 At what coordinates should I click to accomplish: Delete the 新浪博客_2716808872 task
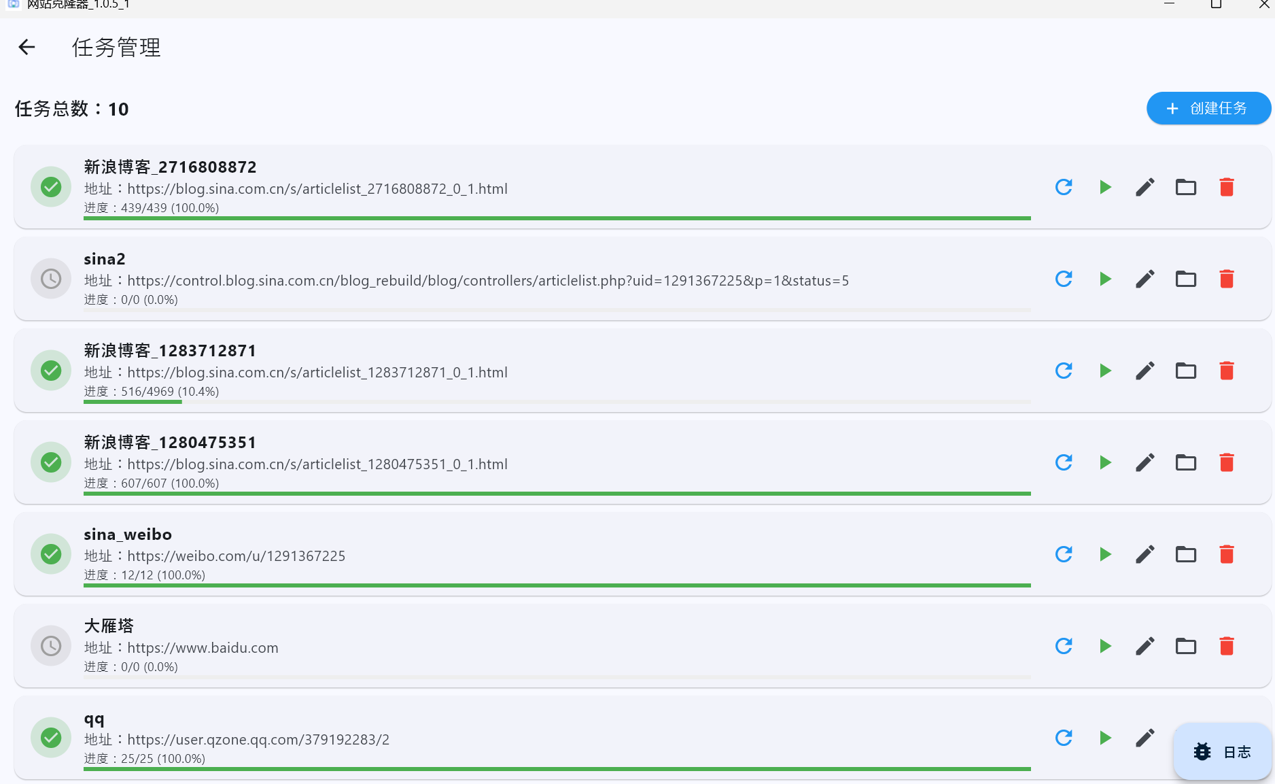pos(1227,187)
